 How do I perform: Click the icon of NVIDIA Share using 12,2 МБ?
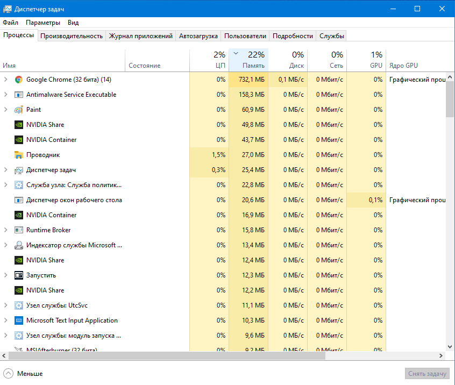click(x=19, y=290)
